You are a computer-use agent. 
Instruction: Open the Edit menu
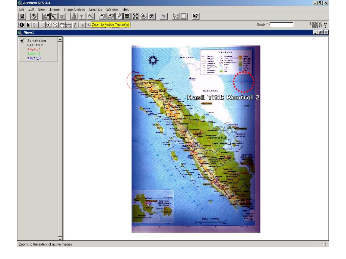coord(31,9)
